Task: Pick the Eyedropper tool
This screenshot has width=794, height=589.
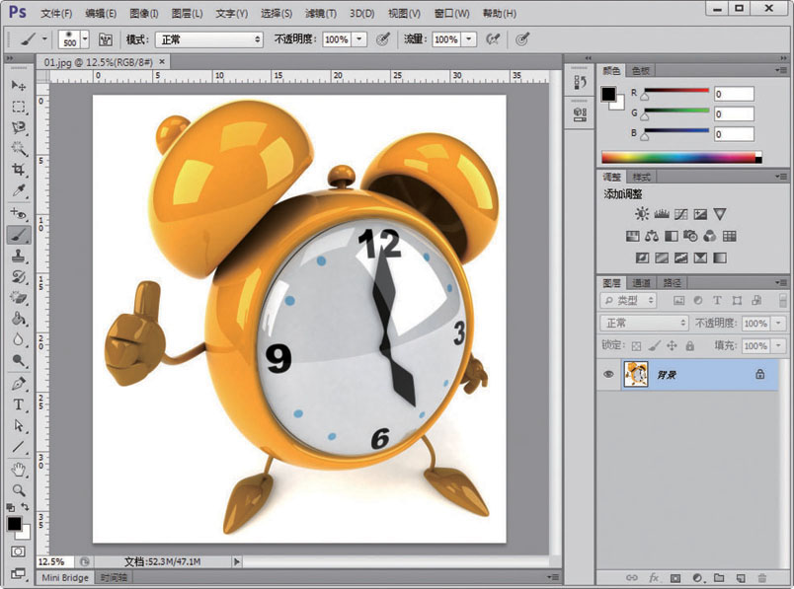Action: (x=18, y=191)
